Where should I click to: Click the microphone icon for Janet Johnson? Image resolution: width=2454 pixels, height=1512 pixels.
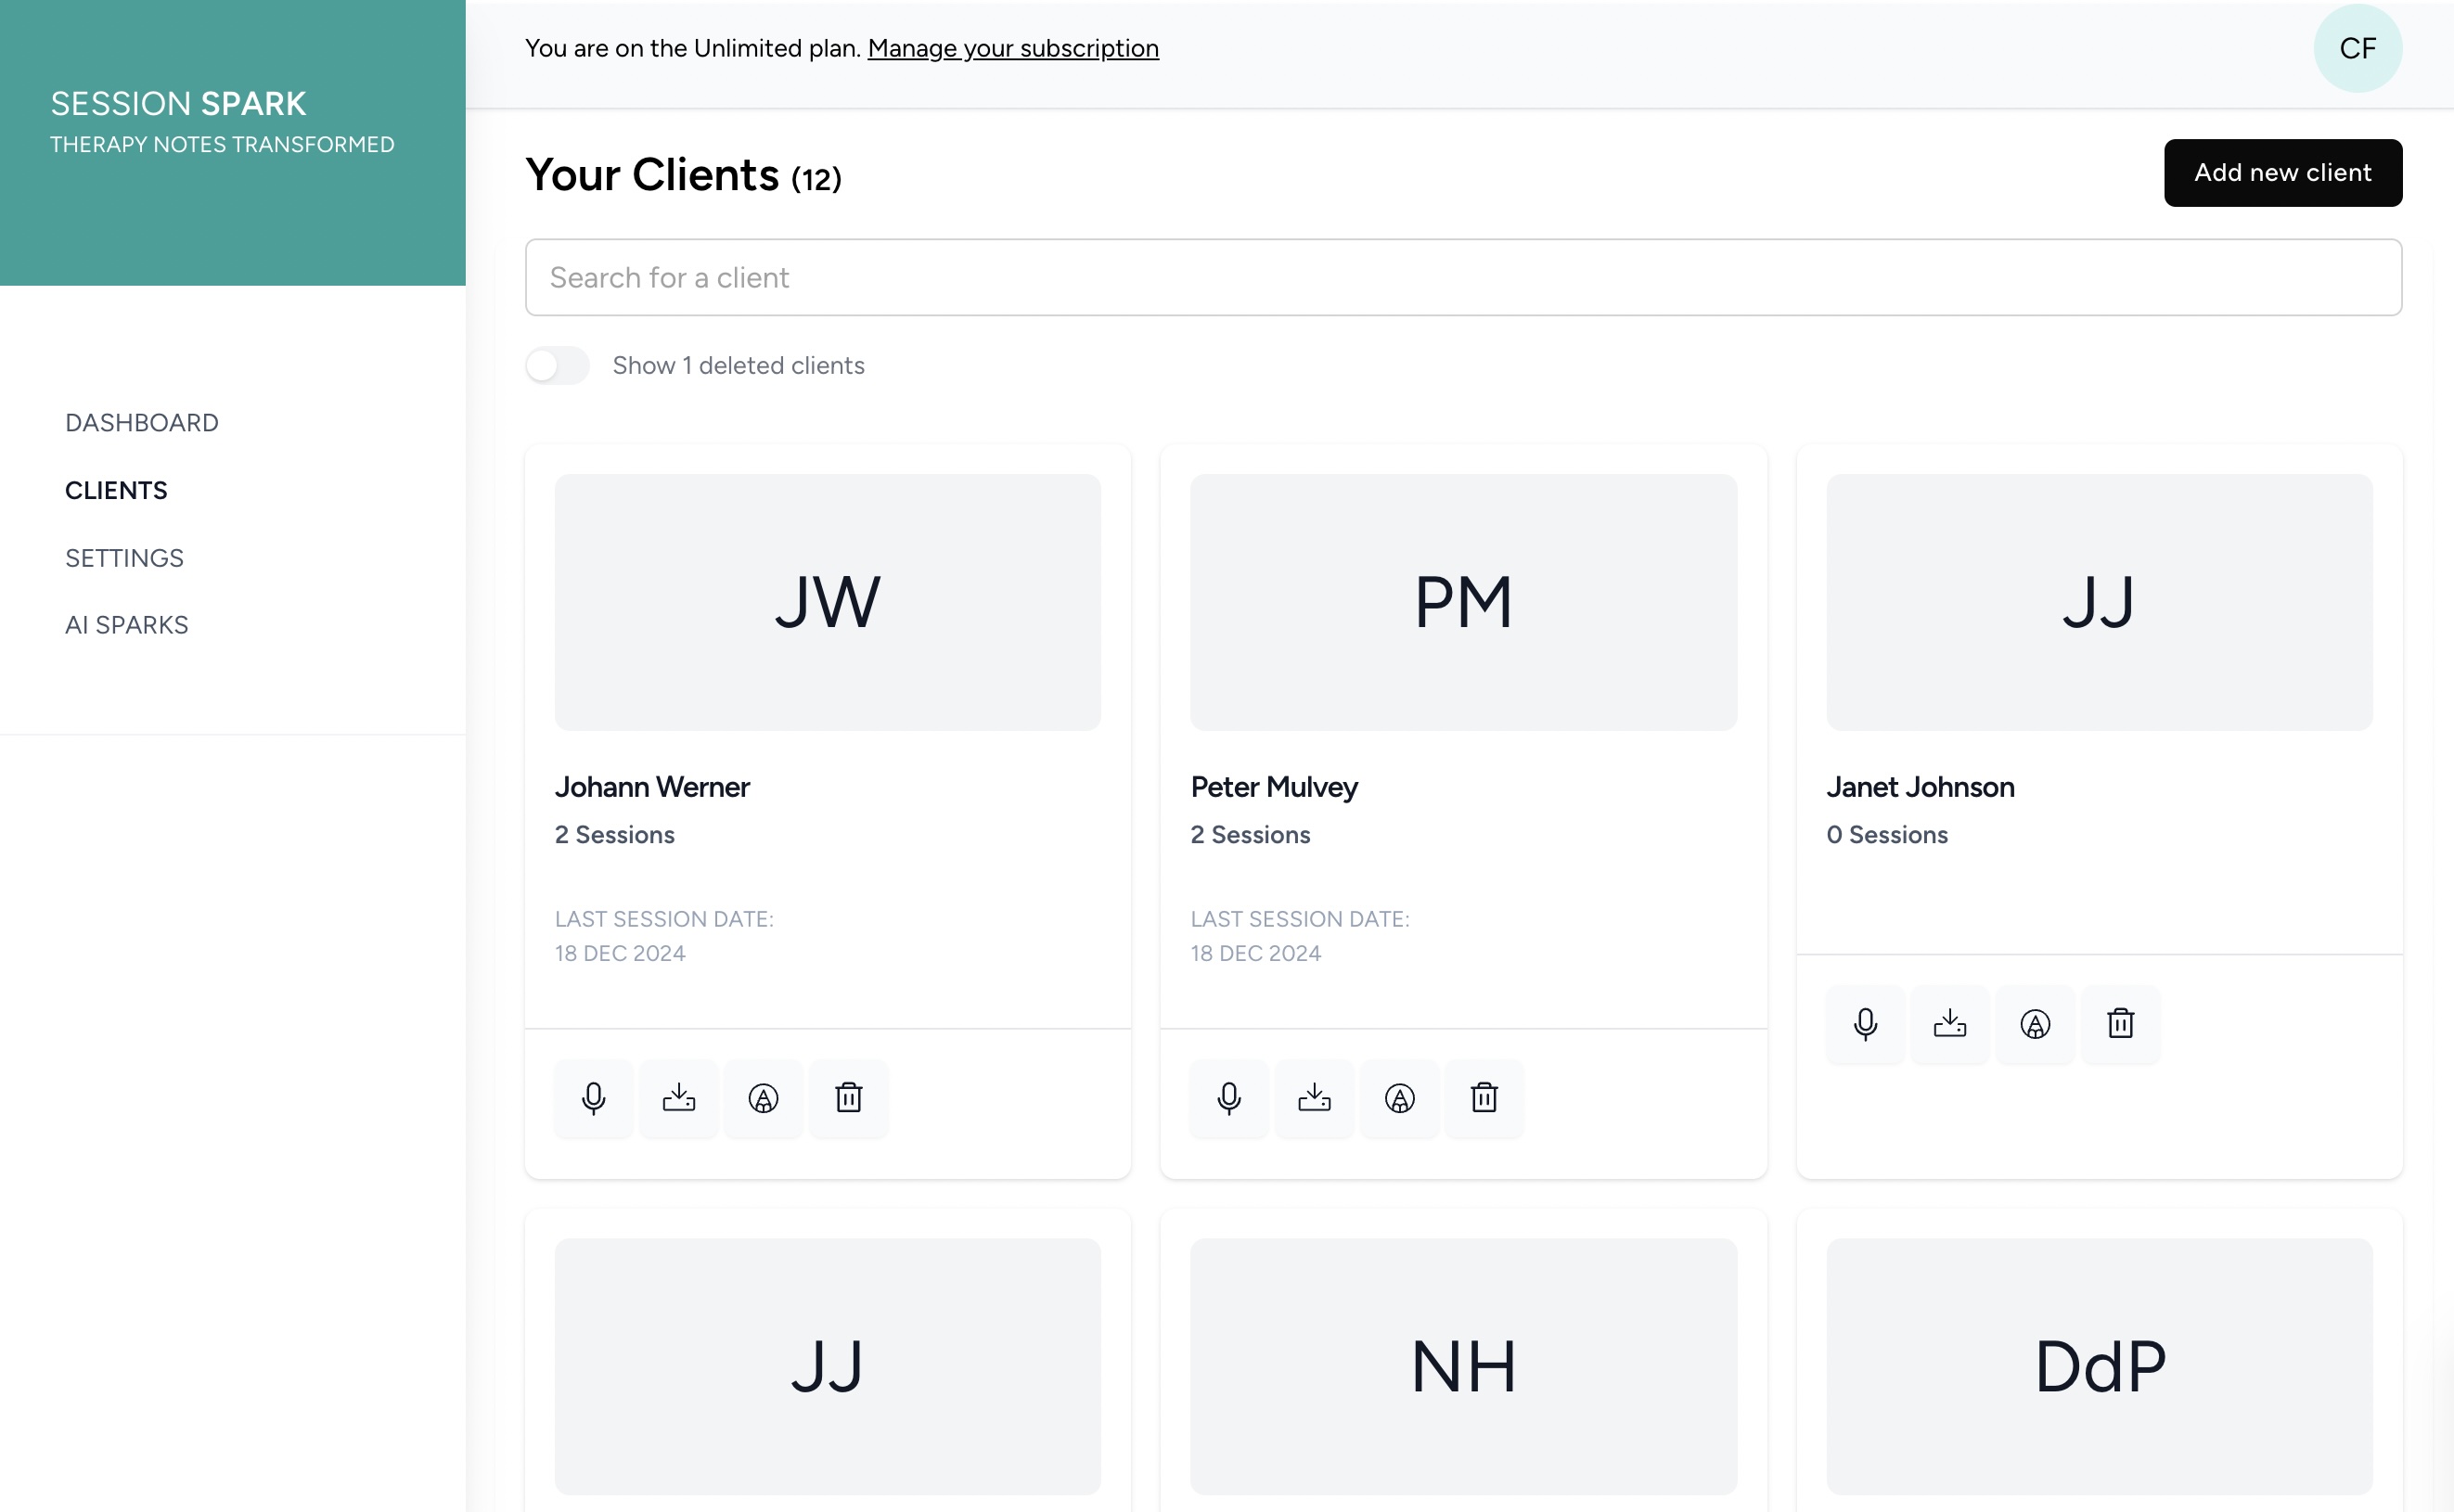[x=1866, y=1024]
